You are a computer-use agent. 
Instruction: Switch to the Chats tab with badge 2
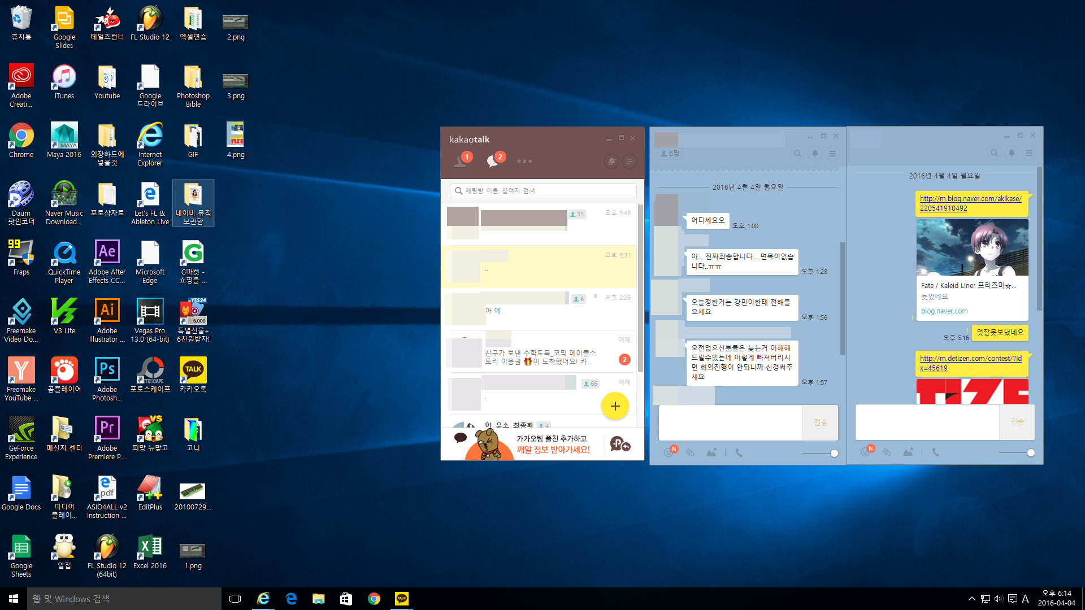pyautogui.click(x=493, y=161)
